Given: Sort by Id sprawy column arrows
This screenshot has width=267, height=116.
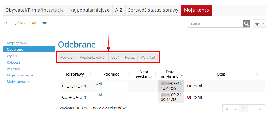Looking at the screenshot, I should [90, 74].
